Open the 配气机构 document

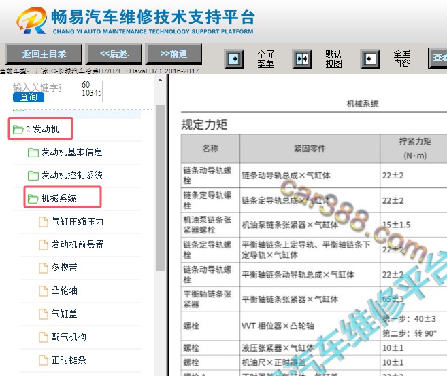pos(69,337)
